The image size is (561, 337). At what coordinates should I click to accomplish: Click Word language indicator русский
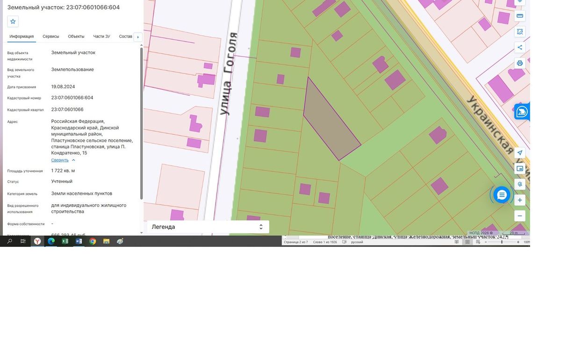357,242
